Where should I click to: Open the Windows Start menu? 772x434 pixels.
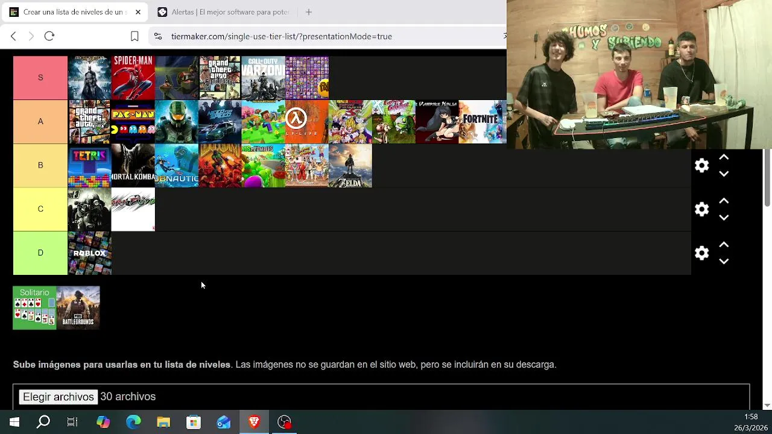[14, 422]
